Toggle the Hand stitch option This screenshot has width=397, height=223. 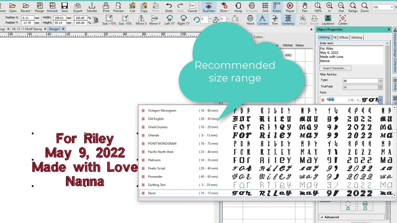250,20
